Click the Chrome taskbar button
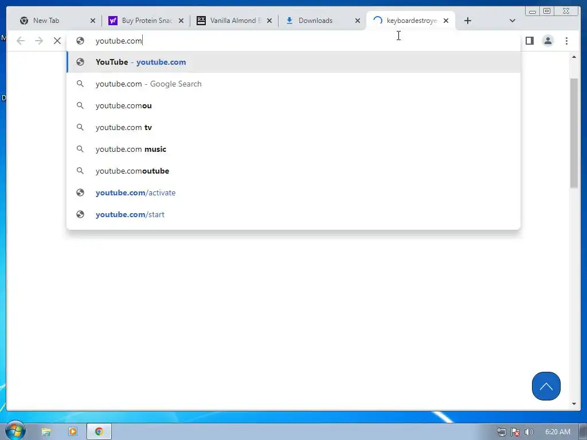The height and width of the screenshot is (440, 587). 99,432
